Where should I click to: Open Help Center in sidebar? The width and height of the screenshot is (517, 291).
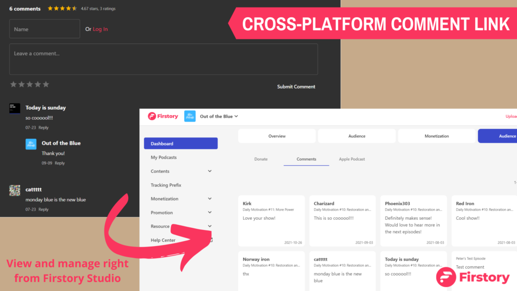click(163, 240)
